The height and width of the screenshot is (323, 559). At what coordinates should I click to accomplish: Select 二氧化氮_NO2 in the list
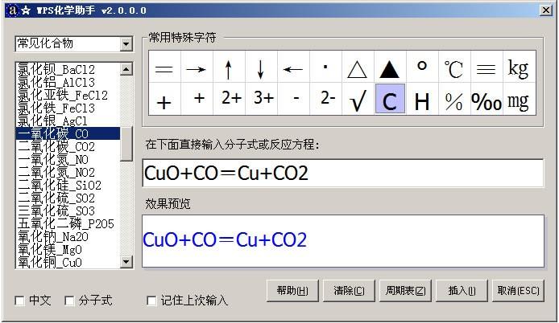click(68, 172)
